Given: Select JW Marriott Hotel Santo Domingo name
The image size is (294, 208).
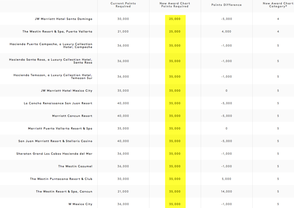Looking at the screenshot, I should coord(63,19).
